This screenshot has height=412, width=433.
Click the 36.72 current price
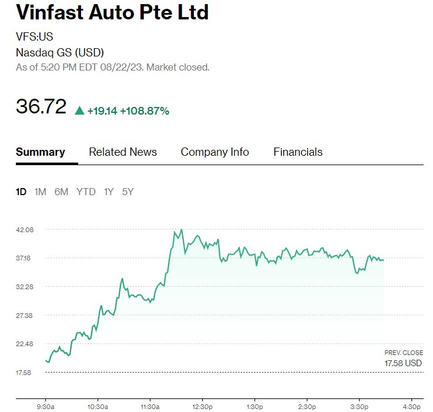pyautogui.click(x=41, y=106)
